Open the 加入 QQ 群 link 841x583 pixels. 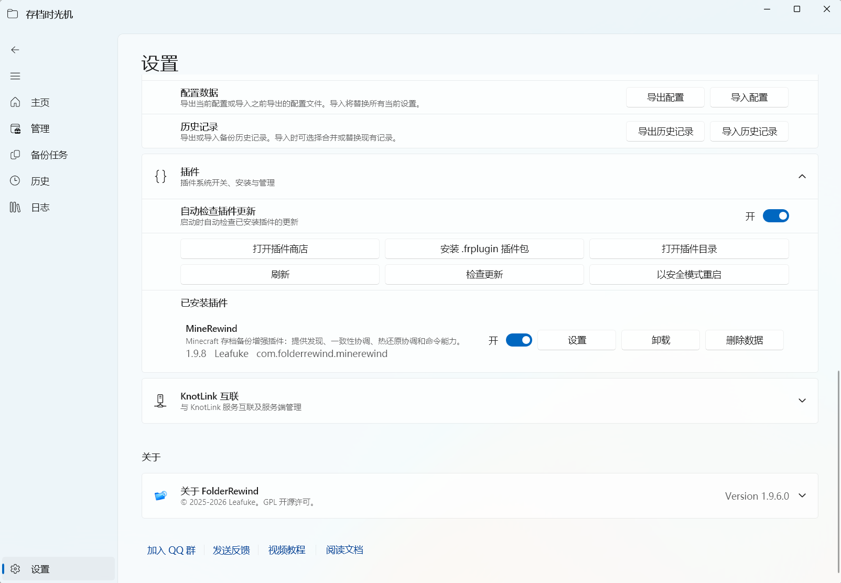tap(171, 550)
